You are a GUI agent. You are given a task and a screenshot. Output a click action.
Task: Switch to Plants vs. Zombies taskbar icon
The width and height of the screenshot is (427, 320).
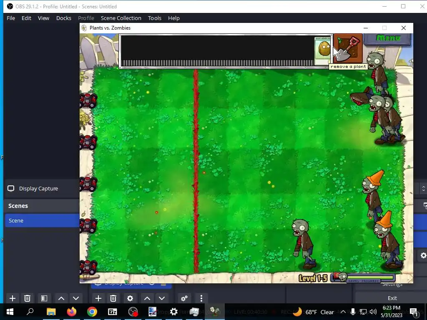215,312
